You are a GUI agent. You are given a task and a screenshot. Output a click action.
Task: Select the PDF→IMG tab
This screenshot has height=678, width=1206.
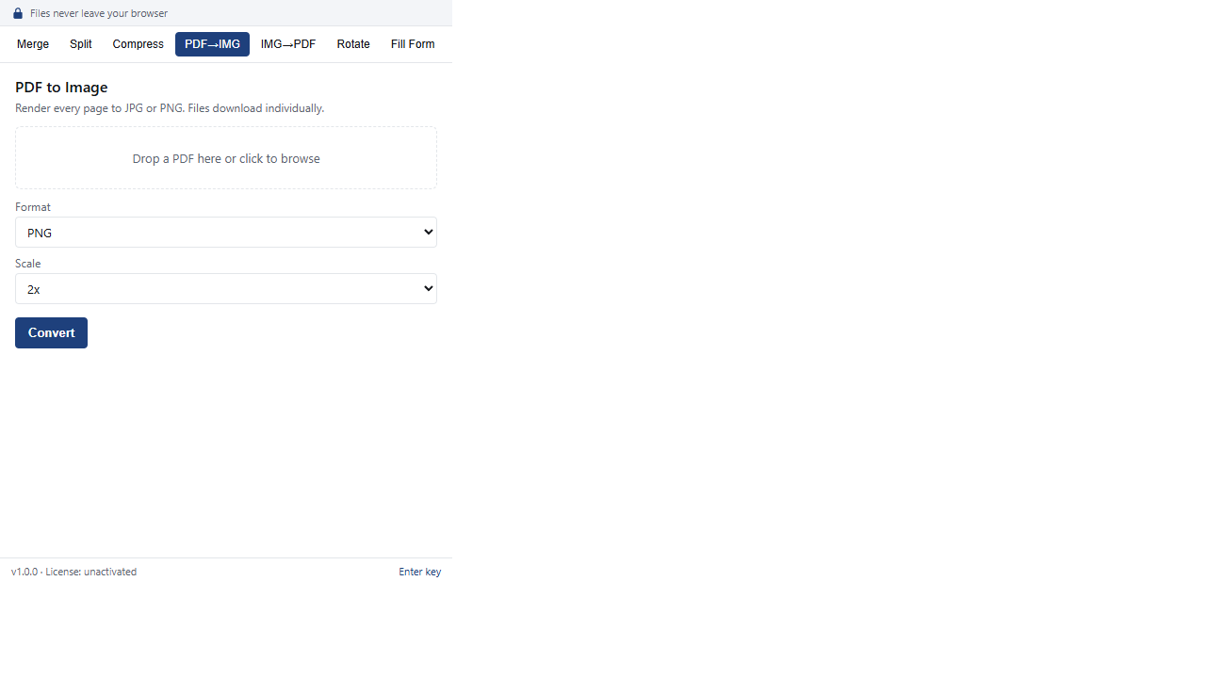pos(212,44)
